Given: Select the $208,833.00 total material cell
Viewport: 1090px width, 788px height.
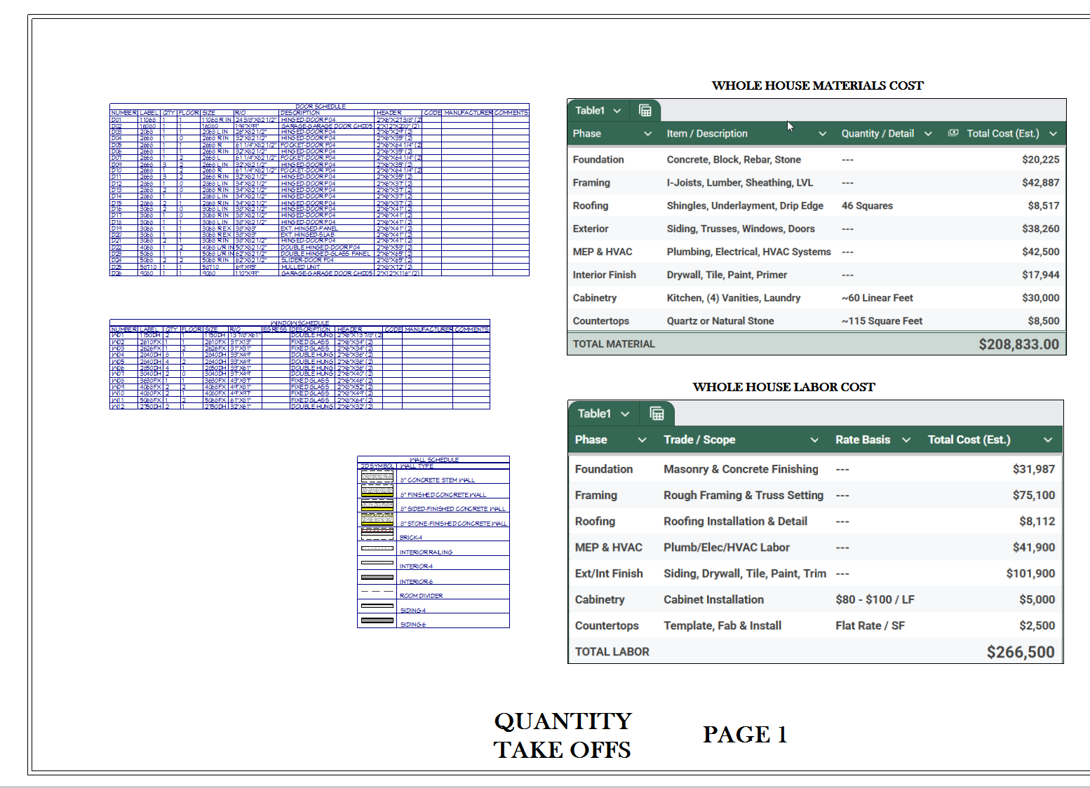Looking at the screenshot, I should coord(1018,344).
